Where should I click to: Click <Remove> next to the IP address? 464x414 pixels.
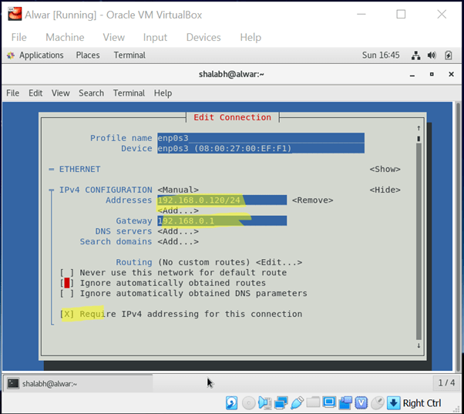(x=312, y=200)
